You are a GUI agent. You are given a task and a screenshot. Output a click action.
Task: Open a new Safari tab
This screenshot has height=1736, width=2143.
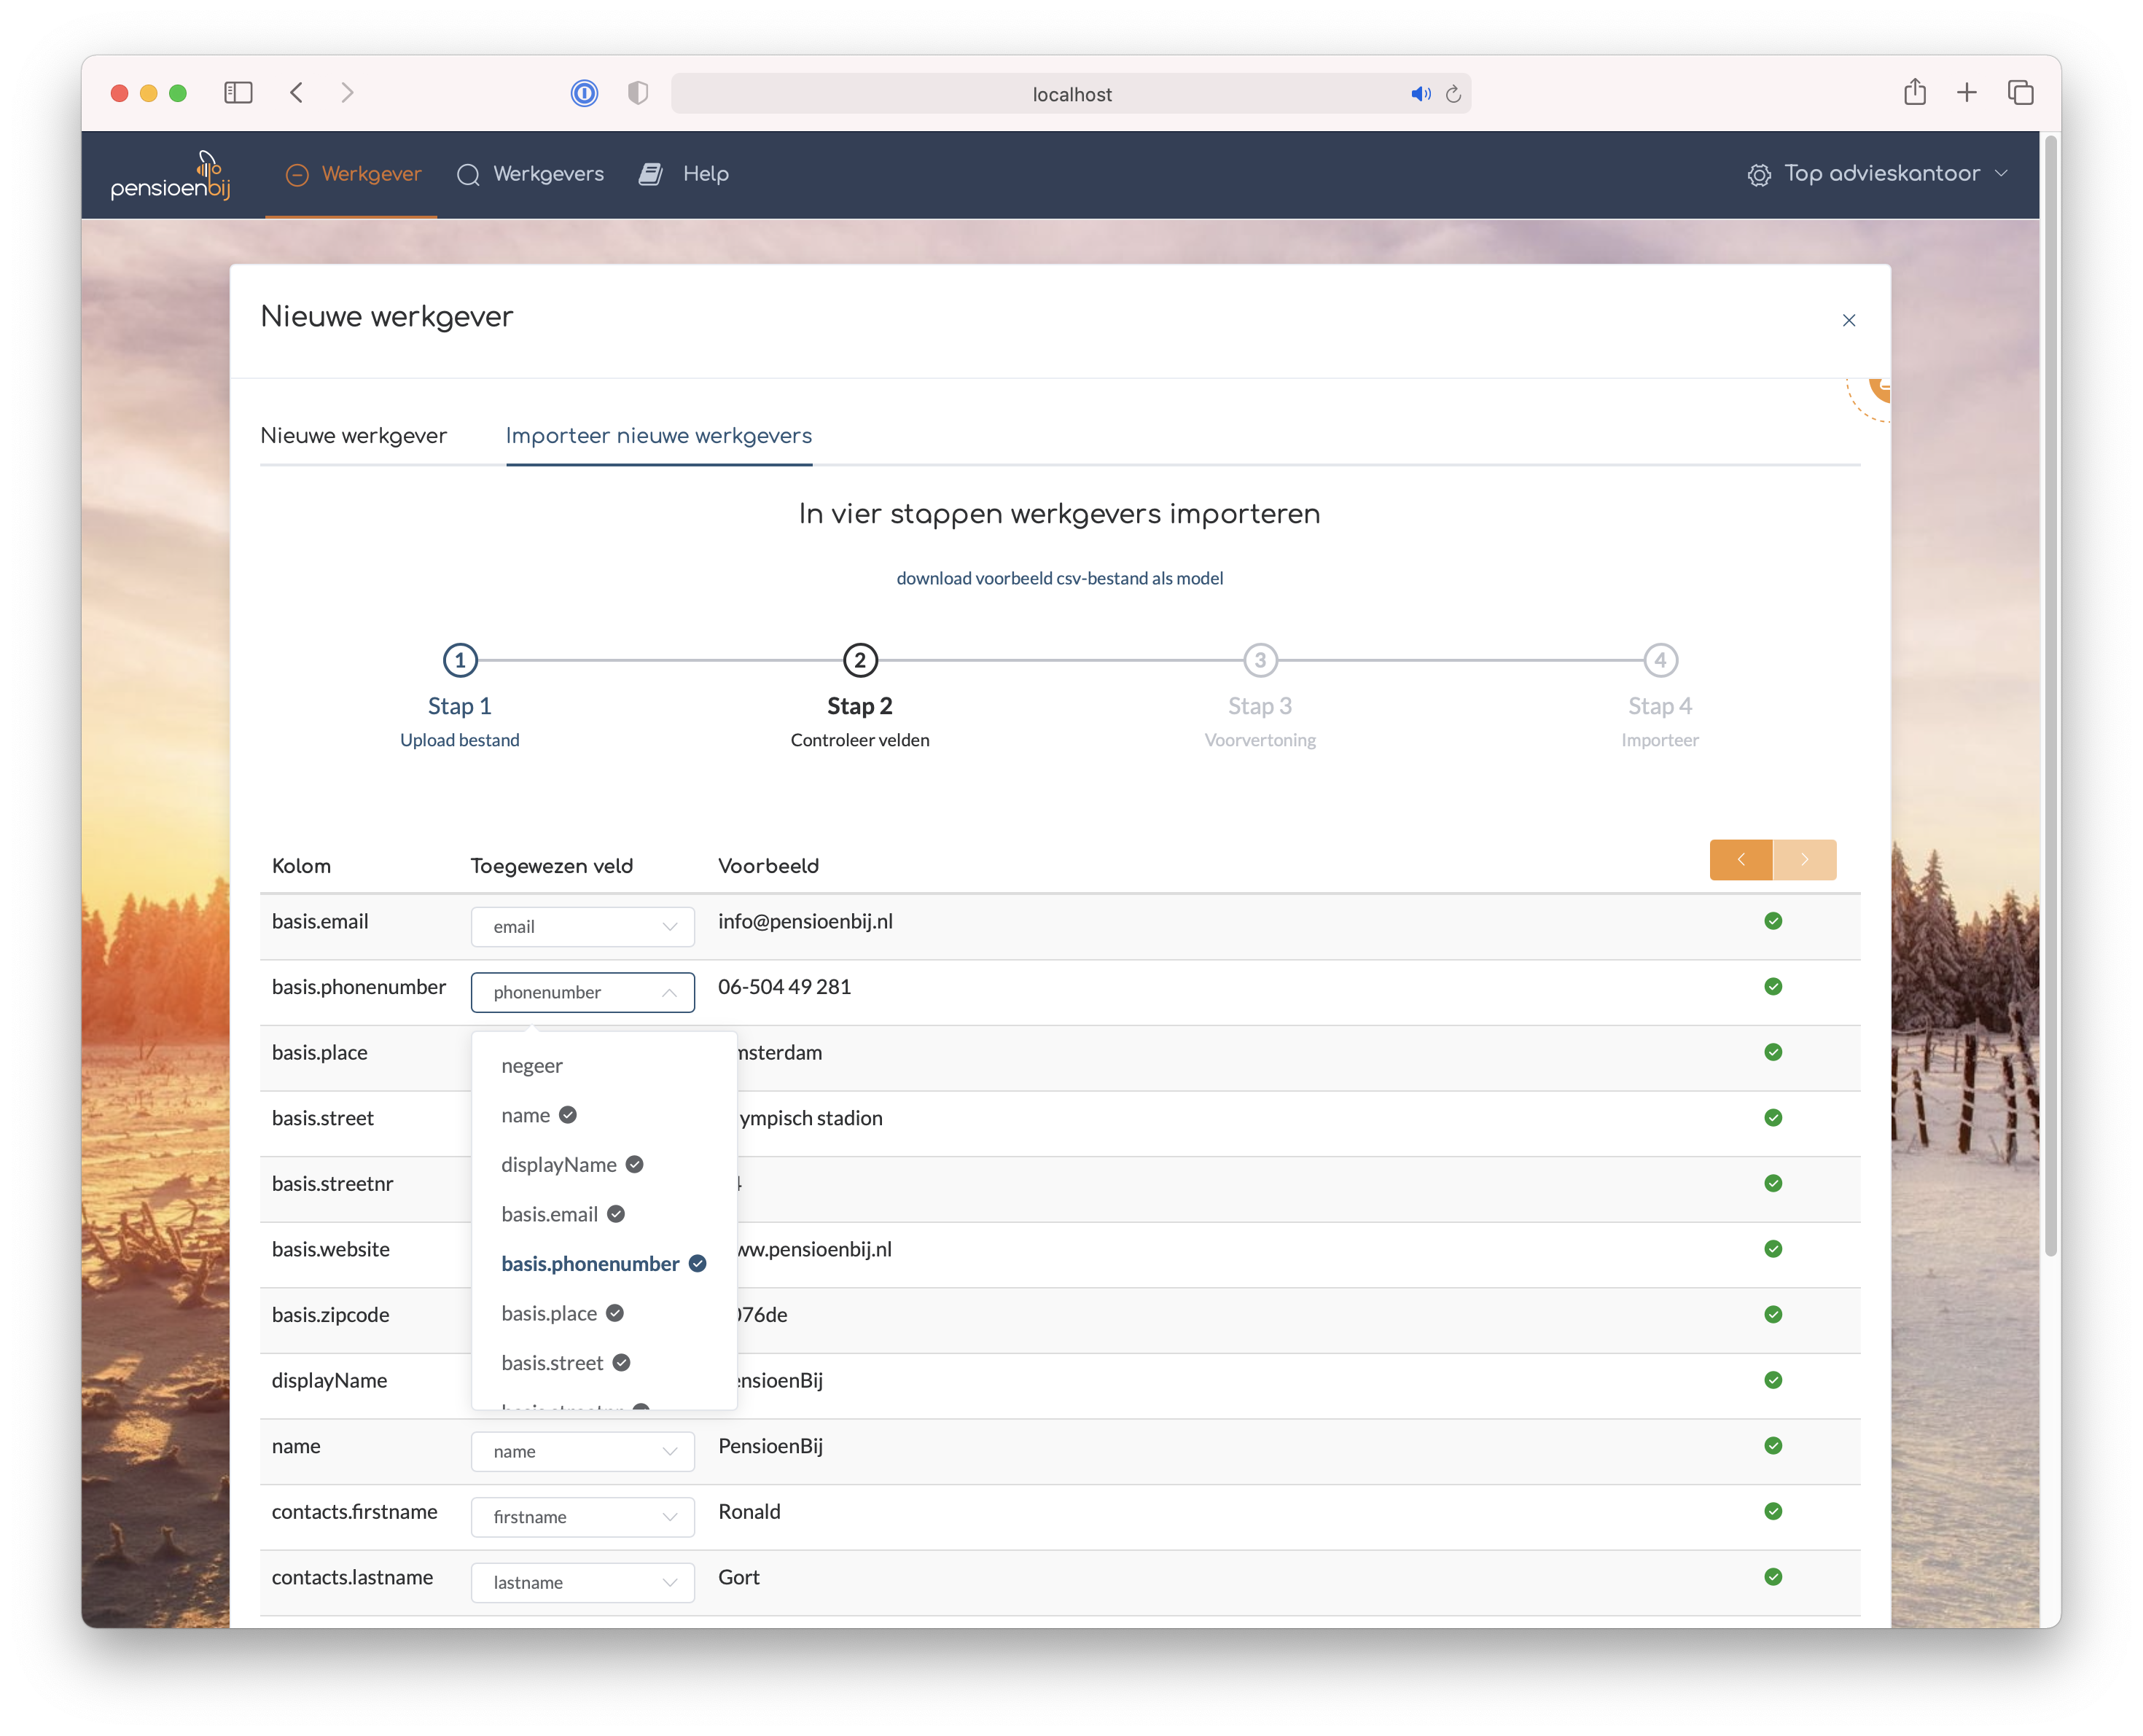pyautogui.click(x=1967, y=93)
